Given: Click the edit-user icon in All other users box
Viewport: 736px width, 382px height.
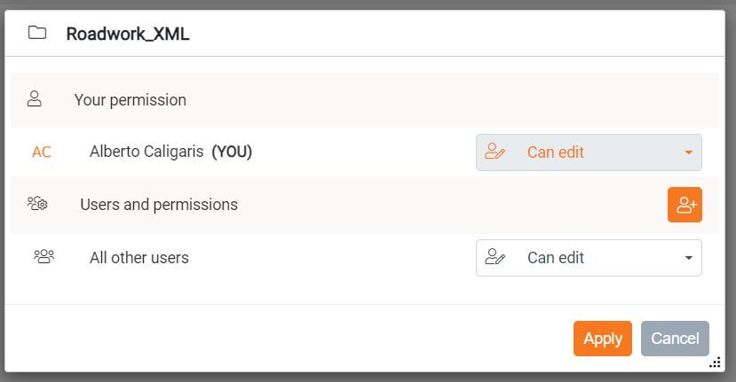Looking at the screenshot, I should point(495,258).
